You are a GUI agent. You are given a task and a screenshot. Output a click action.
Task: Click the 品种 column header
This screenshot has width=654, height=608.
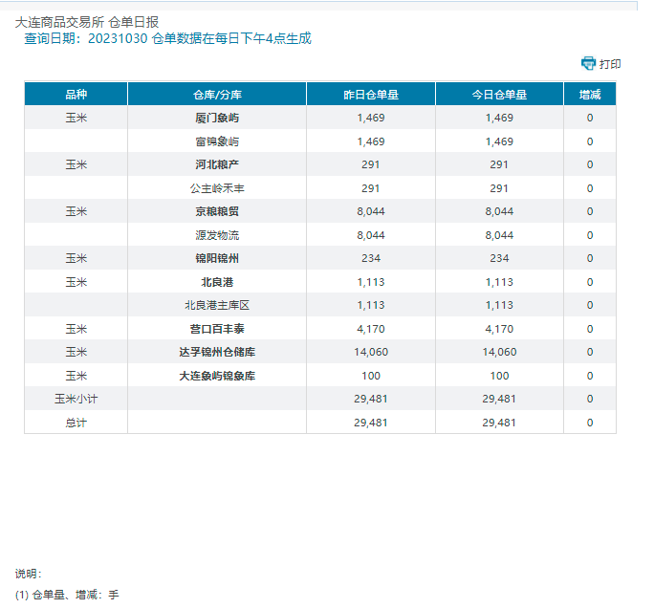point(76,95)
